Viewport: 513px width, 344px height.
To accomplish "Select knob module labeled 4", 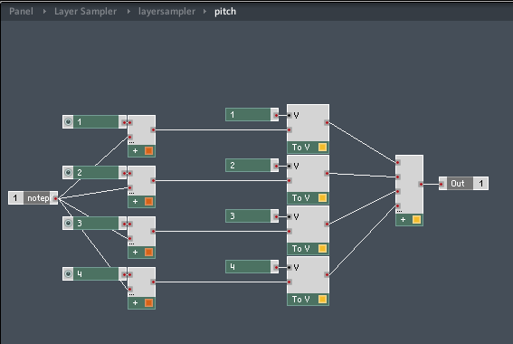I will (95, 274).
